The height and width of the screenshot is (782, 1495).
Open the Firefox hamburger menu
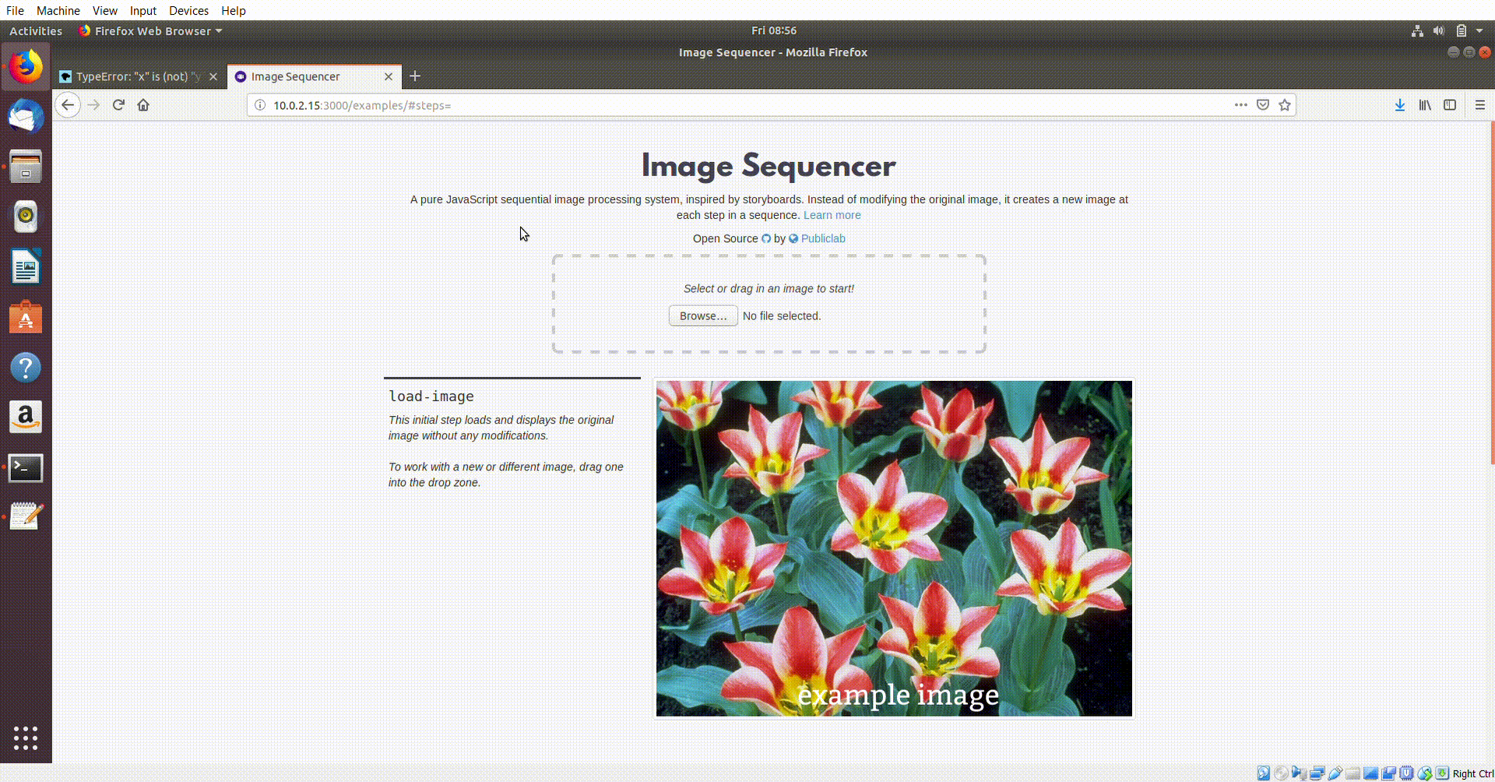[1480, 105]
